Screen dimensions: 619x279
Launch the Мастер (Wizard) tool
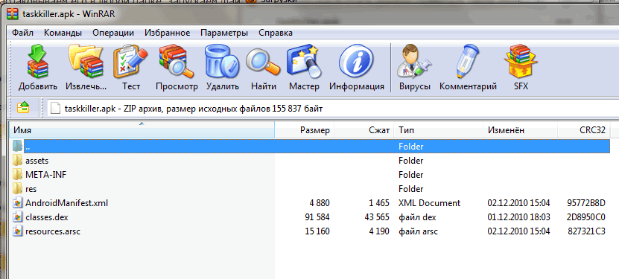click(304, 61)
